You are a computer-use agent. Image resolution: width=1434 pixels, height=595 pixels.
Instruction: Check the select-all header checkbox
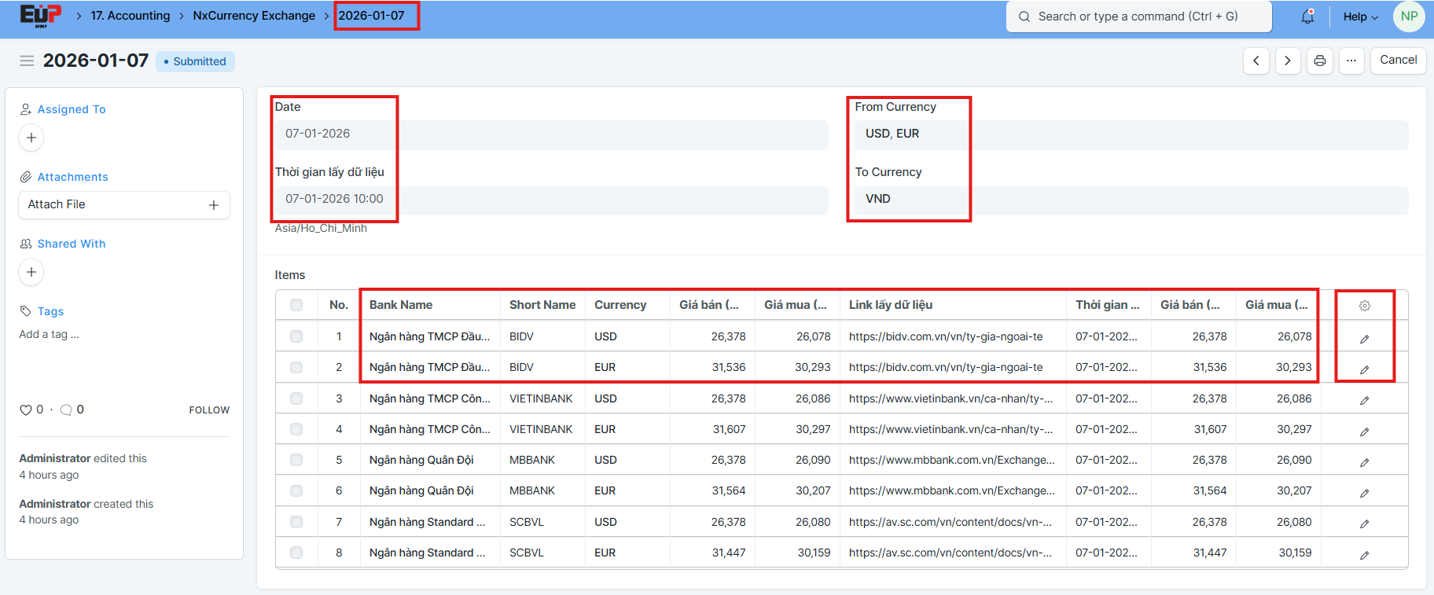(296, 305)
